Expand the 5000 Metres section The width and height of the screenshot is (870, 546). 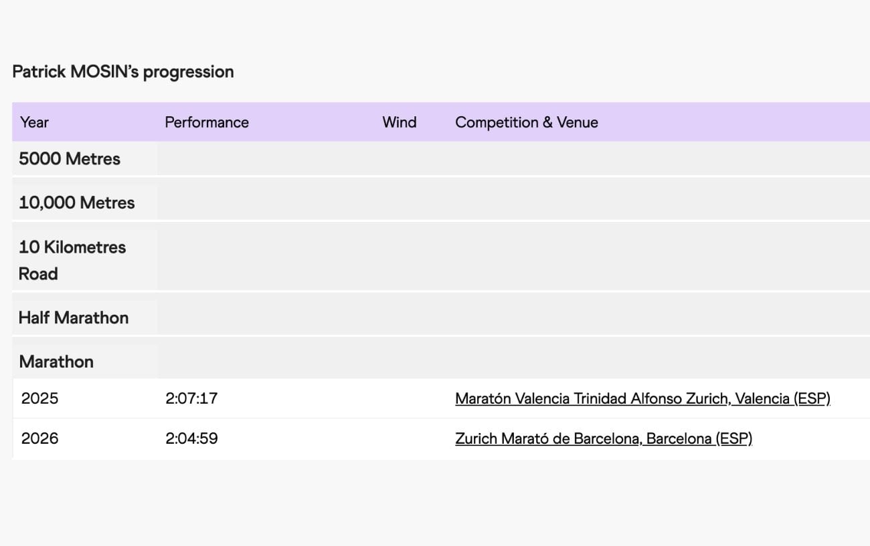click(x=70, y=159)
